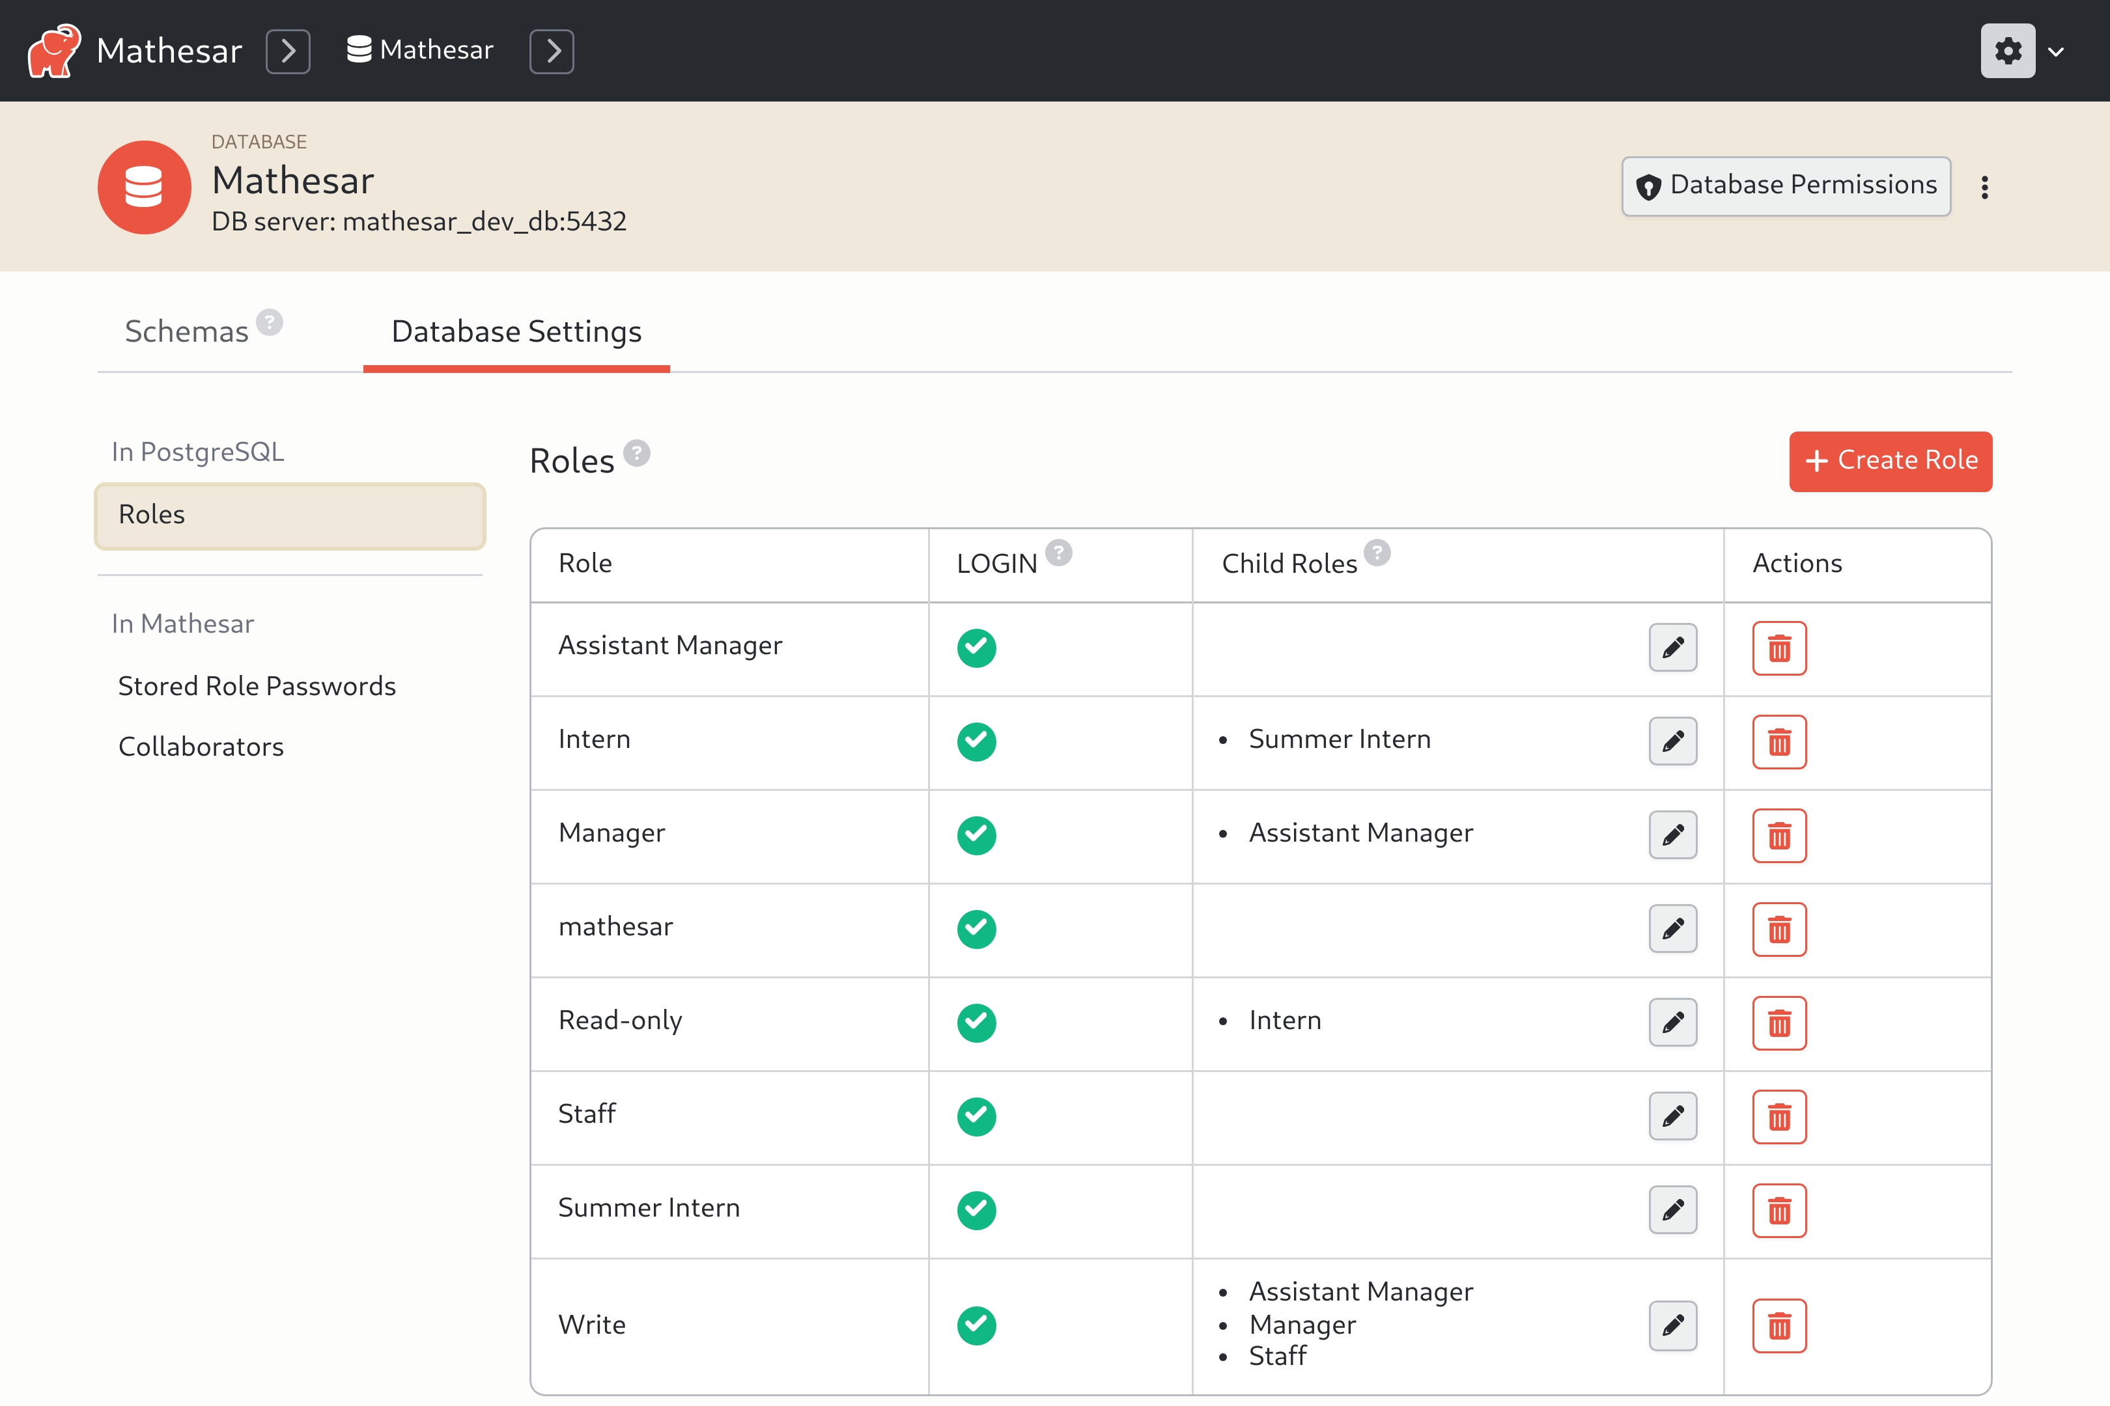
Task: Open the Child Roles help tooltip
Action: click(x=1377, y=553)
